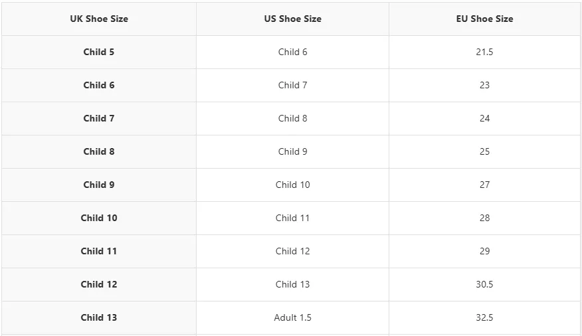Click the EU size 29 cell
Screen dimensions: 582x336
(484, 252)
